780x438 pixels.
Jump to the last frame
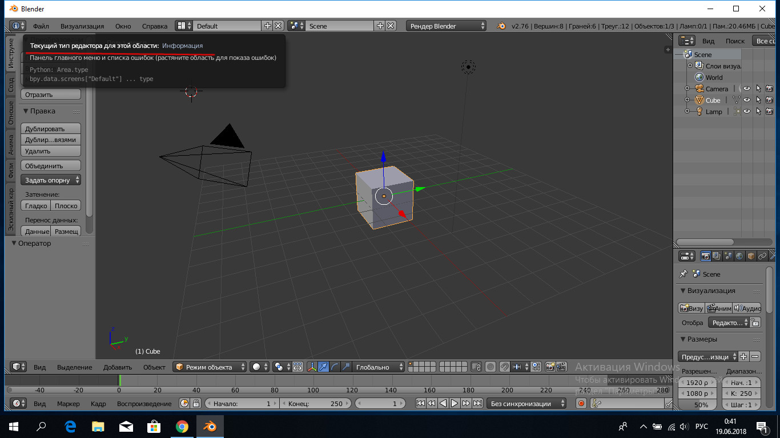point(477,403)
